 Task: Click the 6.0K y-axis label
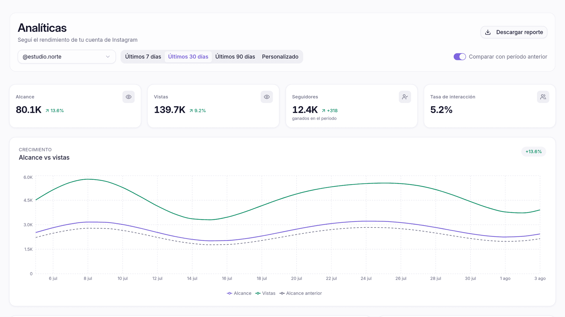click(x=28, y=177)
